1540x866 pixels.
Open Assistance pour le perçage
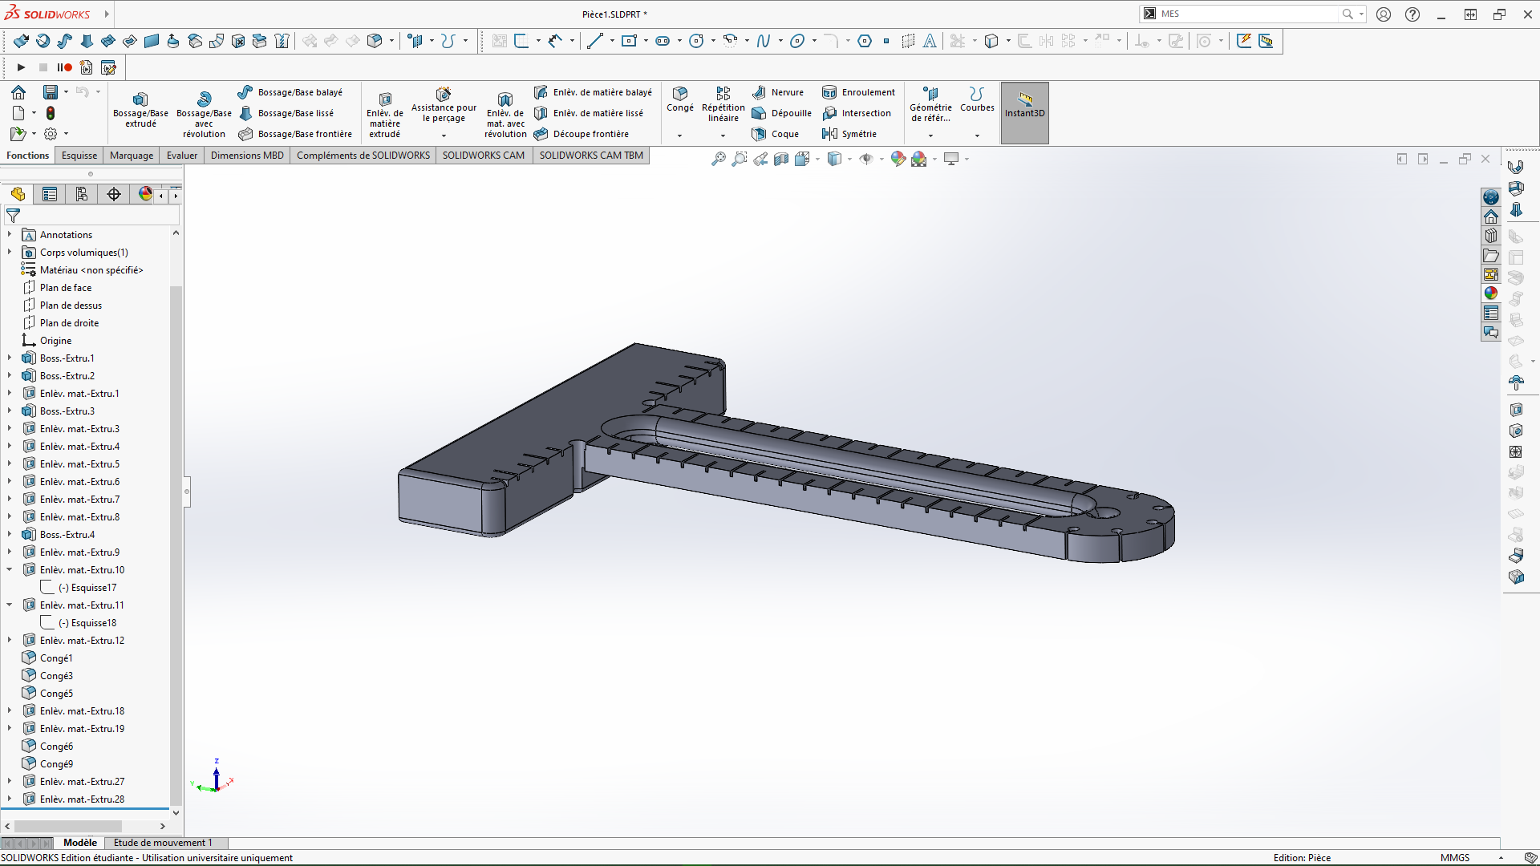click(x=444, y=104)
